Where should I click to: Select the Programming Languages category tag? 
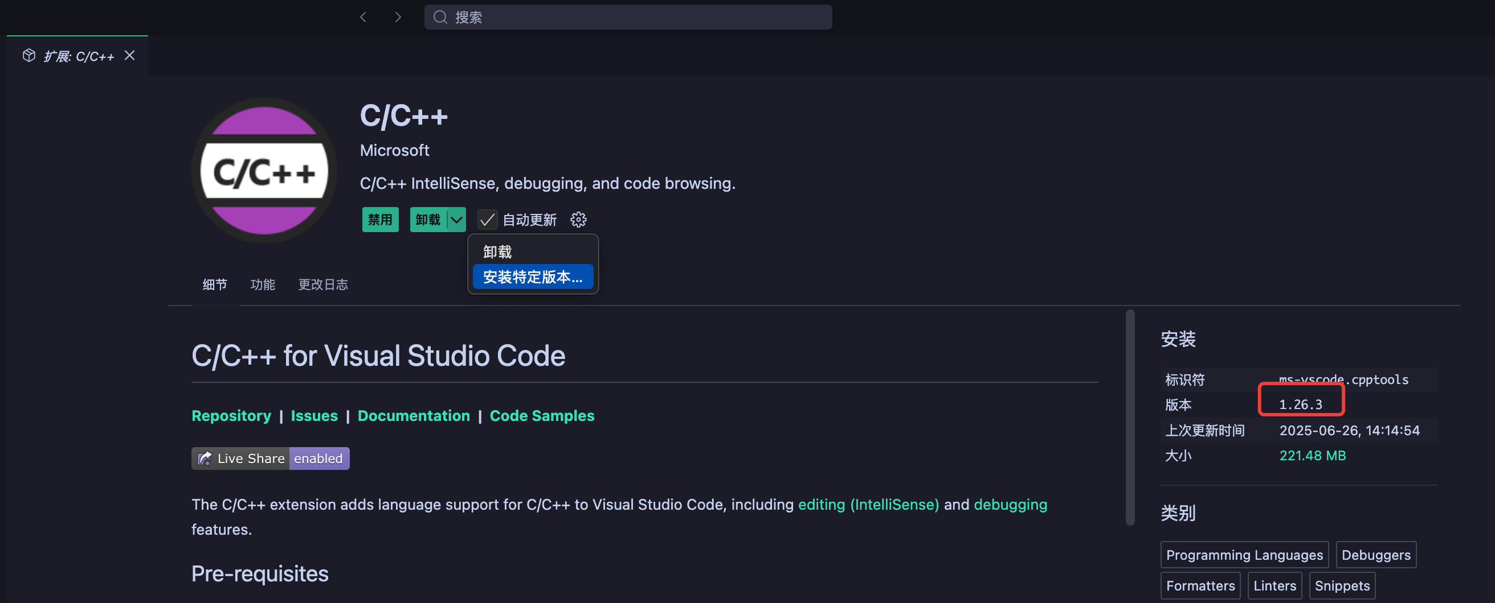[x=1244, y=555]
